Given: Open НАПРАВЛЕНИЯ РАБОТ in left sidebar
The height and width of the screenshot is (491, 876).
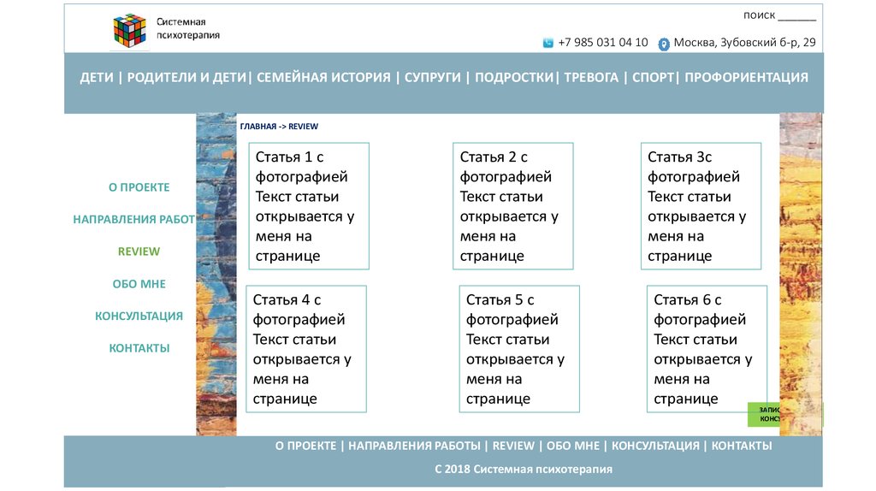Looking at the screenshot, I should coord(134,220).
